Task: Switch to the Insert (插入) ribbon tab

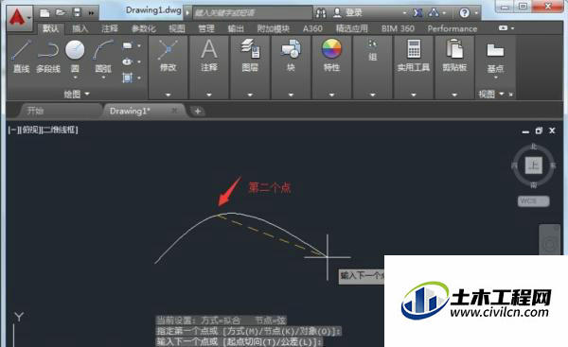Action: click(80, 28)
